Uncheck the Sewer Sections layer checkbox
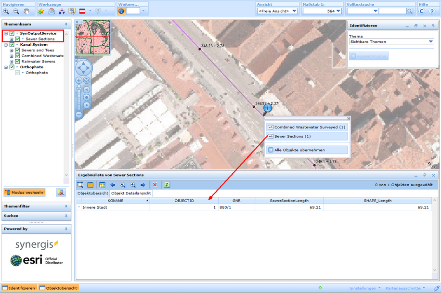Image resolution: width=441 pixels, height=293 pixels. click(x=18, y=39)
